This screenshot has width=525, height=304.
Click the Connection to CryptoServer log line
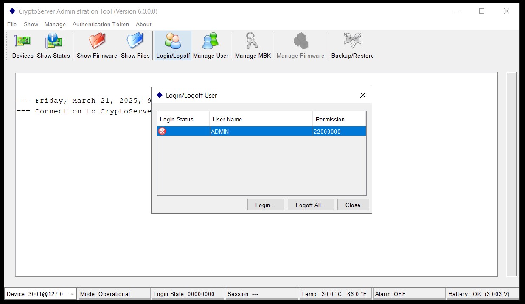[84, 111]
